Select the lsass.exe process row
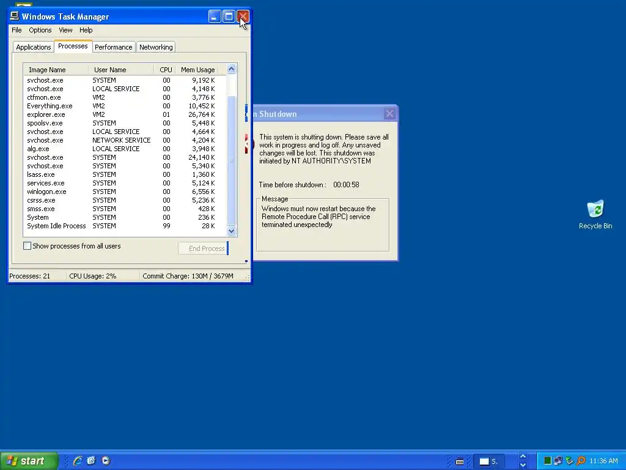Screen dimensions: 626x470 click(x=125, y=174)
